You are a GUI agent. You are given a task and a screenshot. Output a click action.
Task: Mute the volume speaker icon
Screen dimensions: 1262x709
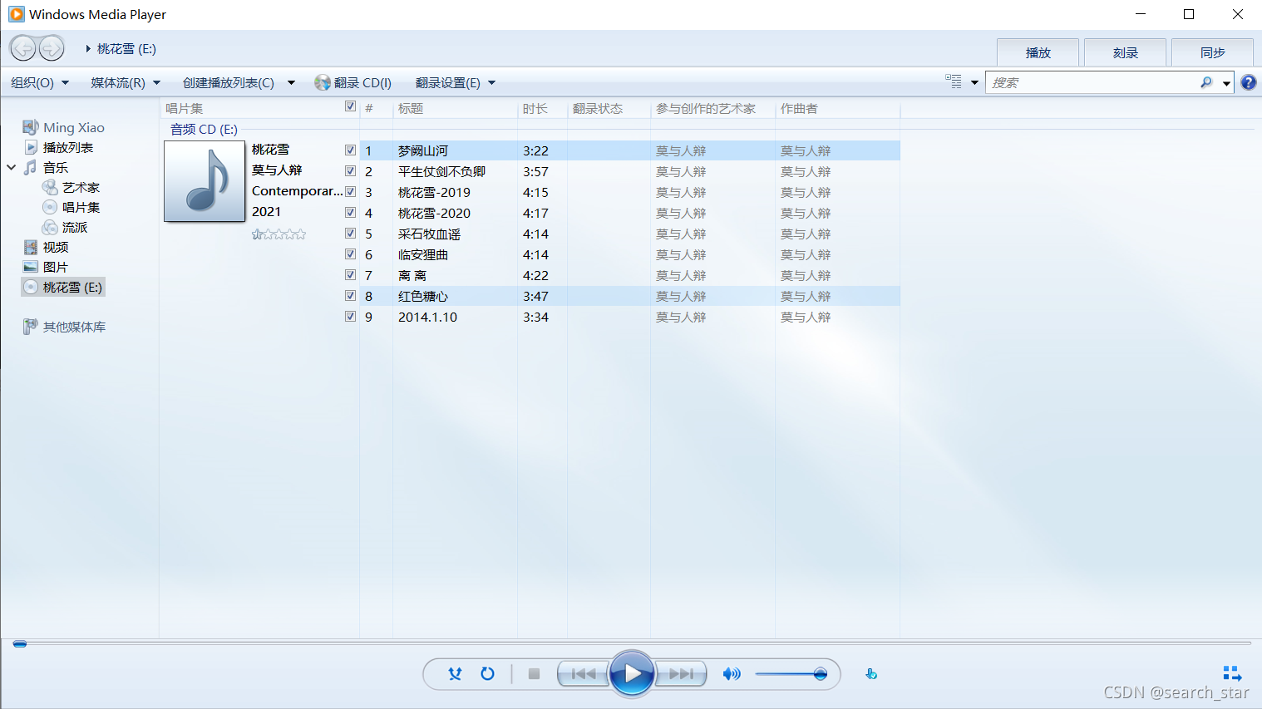[732, 674]
